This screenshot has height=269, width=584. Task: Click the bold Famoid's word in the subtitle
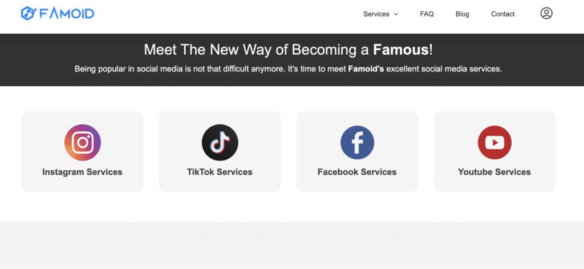pos(366,69)
